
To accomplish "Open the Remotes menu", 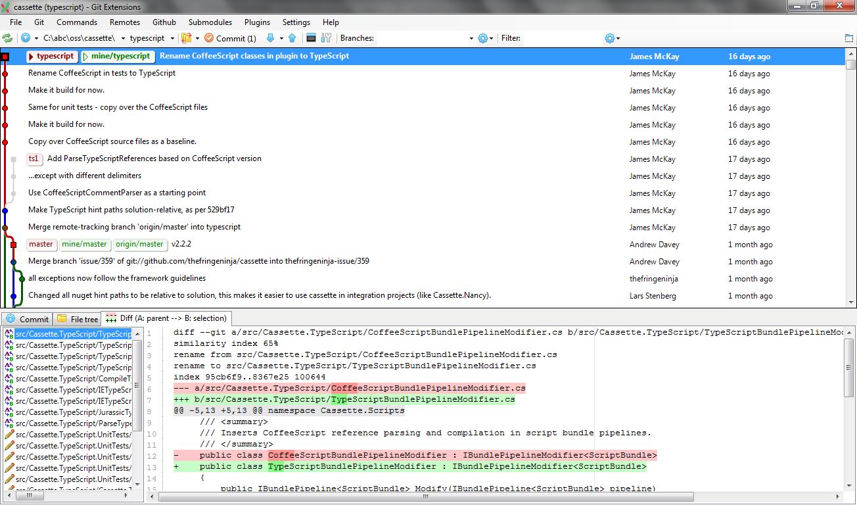I will (125, 22).
